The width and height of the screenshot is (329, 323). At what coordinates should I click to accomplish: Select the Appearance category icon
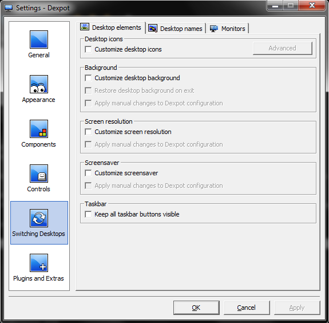tap(39, 84)
